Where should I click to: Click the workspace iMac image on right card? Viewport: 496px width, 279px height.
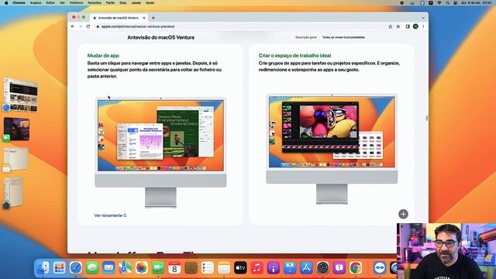coord(332,149)
